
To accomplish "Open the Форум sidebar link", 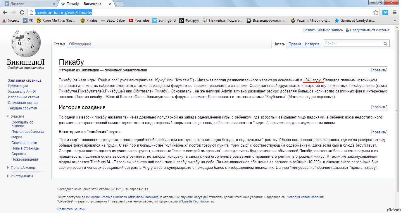I will click(x=17, y=137).
